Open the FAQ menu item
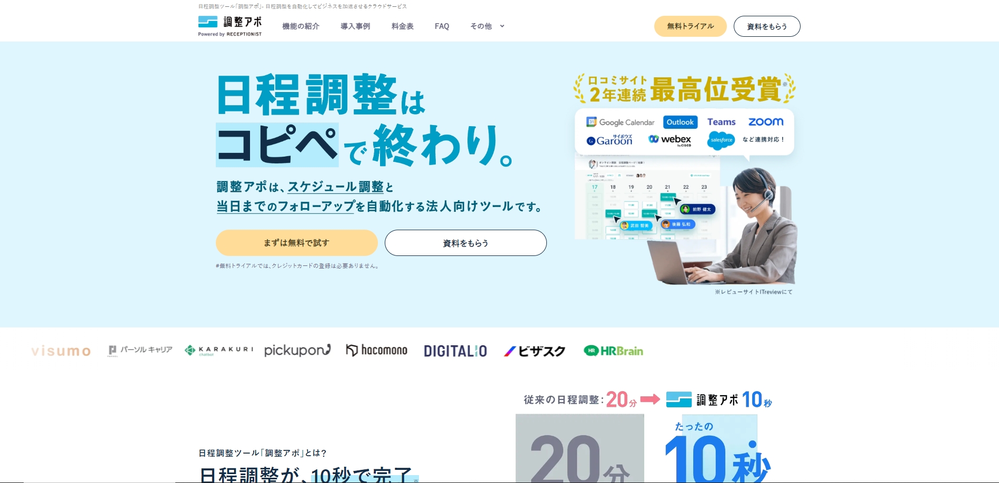Viewport: 999px width, 483px height. coord(442,26)
